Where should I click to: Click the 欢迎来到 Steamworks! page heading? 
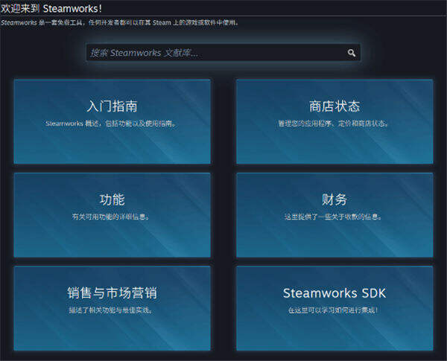point(51,7)
